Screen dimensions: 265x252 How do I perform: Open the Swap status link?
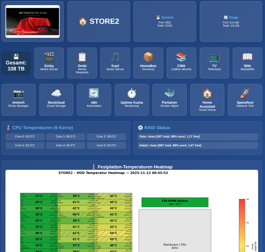coord(231,17)
